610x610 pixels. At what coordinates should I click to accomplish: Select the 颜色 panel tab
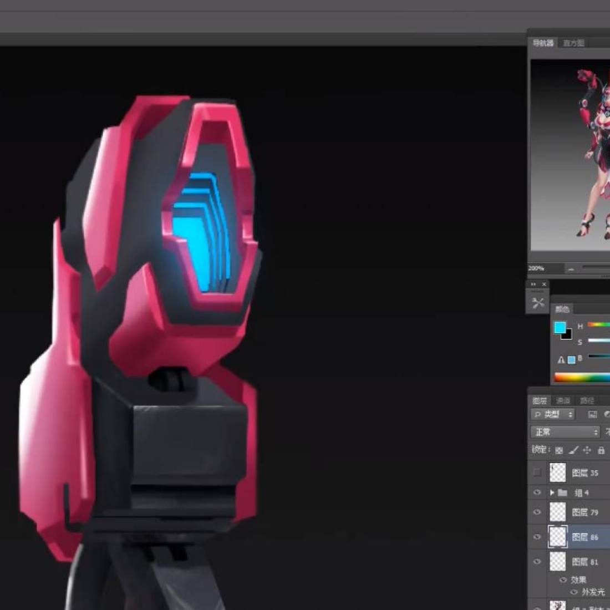(562, 309)
